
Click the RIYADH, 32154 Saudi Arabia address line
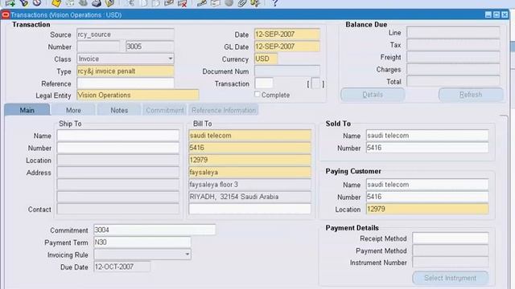(250, 197)
